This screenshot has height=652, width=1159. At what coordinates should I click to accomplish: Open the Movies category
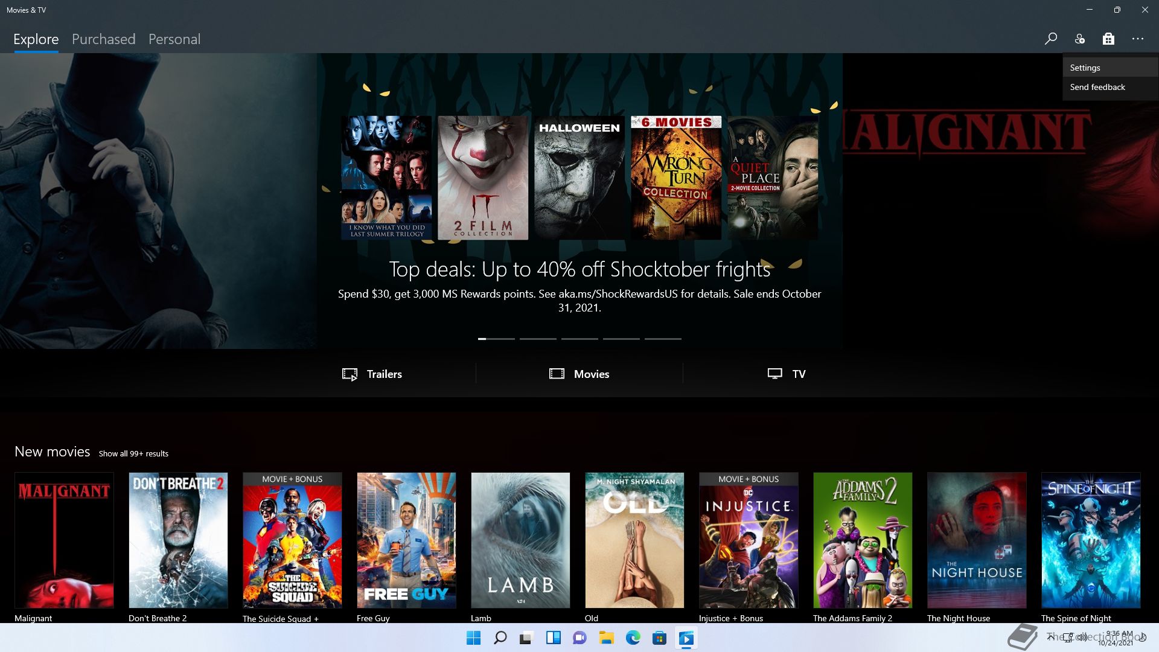pyautogui.click(x=579, y=374)
